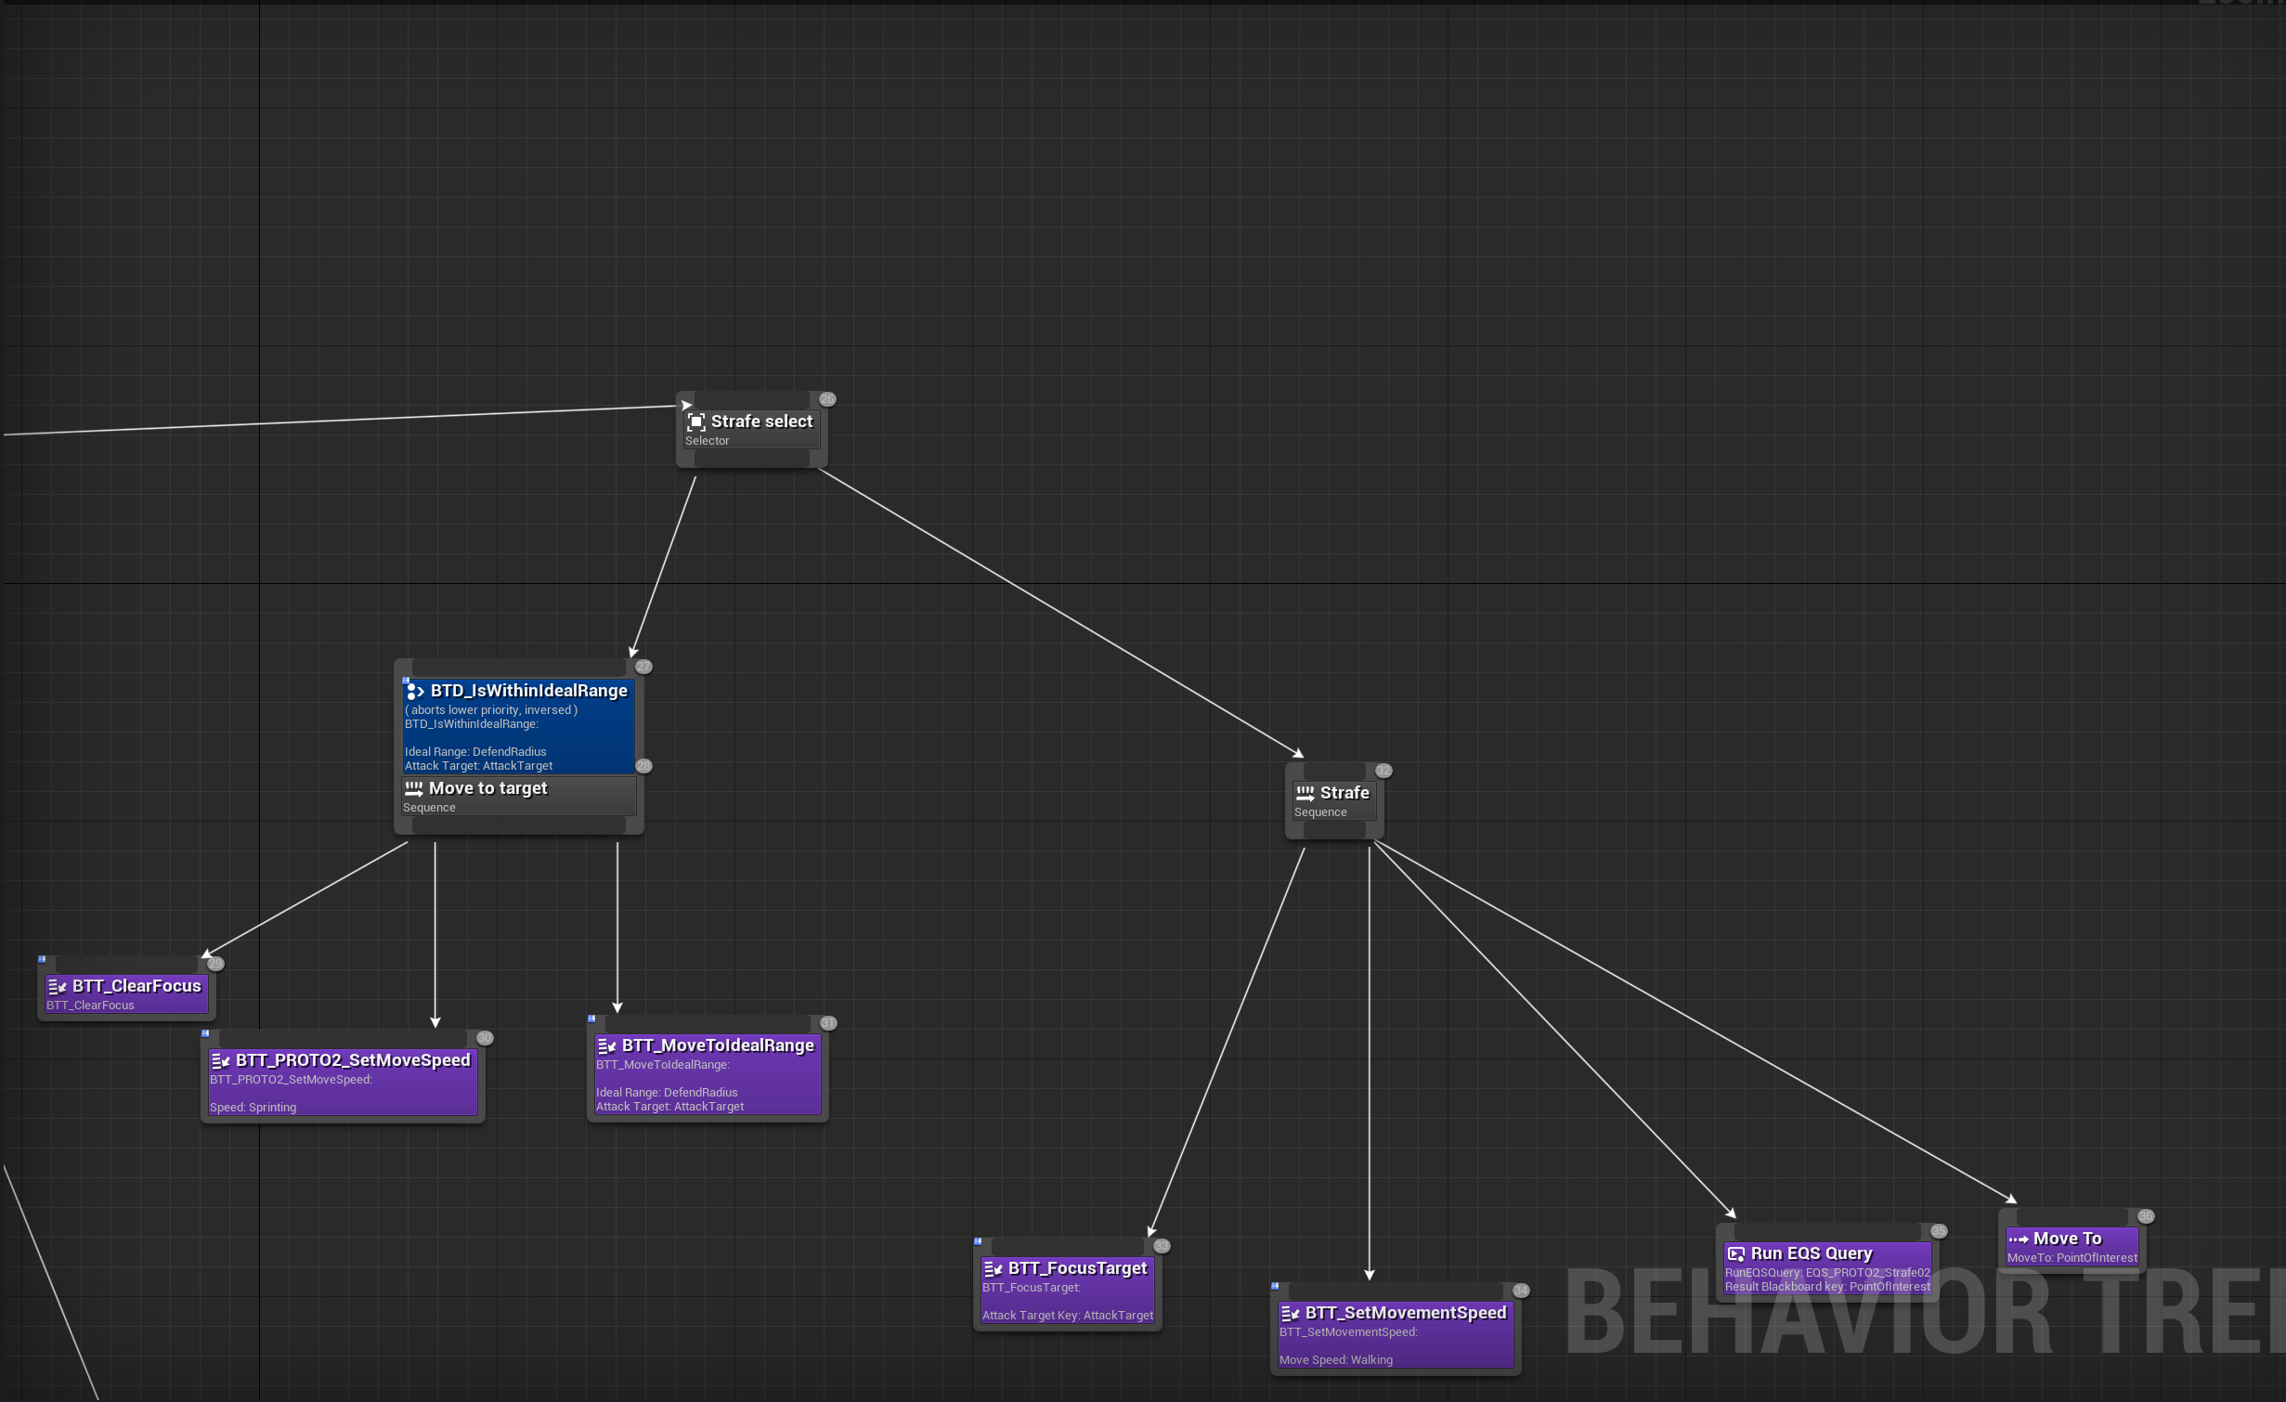
Task: Click the BTT_SetMovementSpeed task icon
Action: (1290, 1313)
